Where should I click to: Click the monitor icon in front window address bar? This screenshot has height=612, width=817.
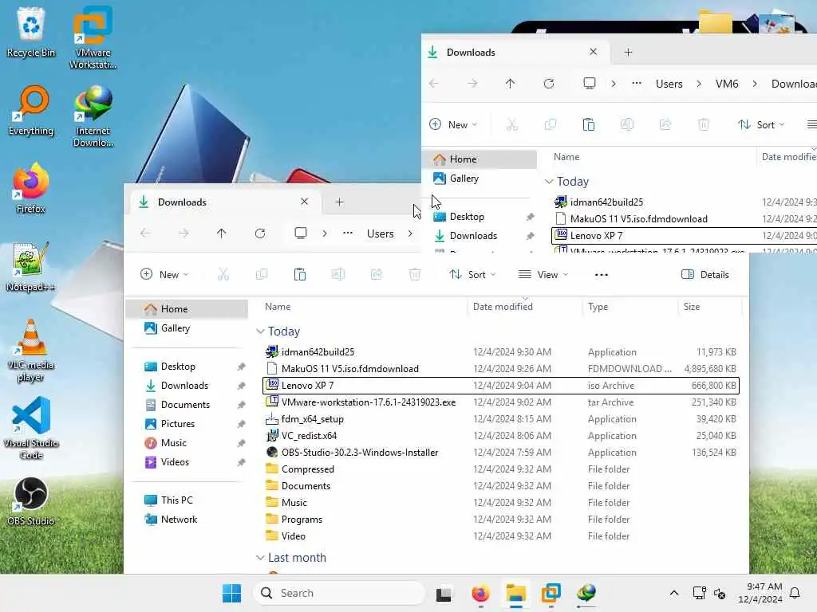301,233
